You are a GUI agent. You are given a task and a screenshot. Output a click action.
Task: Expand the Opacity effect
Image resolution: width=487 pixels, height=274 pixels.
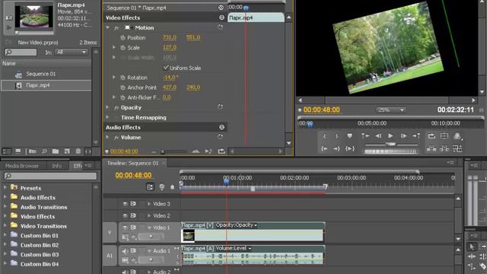pos(108,107)
